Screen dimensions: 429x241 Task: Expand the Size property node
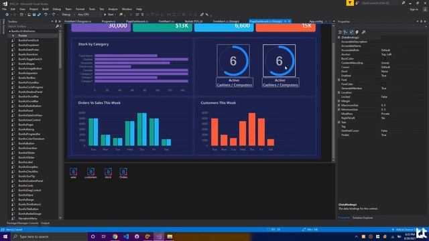click(339, 122)
